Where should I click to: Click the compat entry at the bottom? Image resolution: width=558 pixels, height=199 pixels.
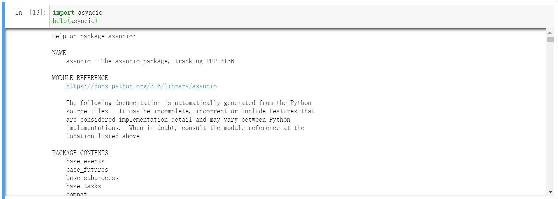coord(76,194)
